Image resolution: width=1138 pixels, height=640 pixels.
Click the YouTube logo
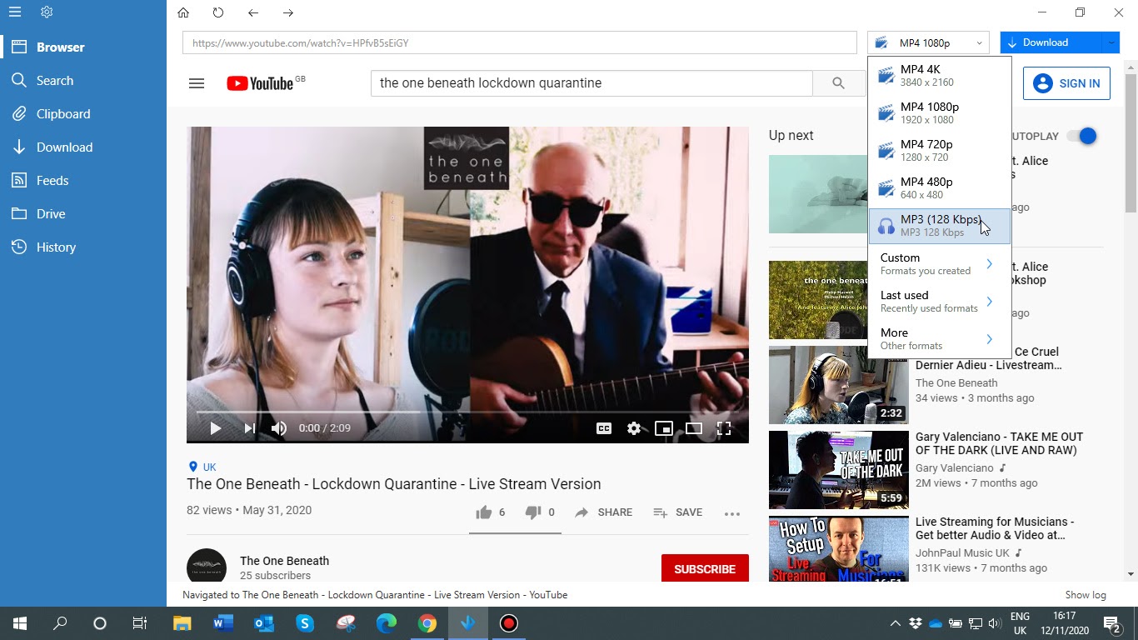tap(260, 83)
